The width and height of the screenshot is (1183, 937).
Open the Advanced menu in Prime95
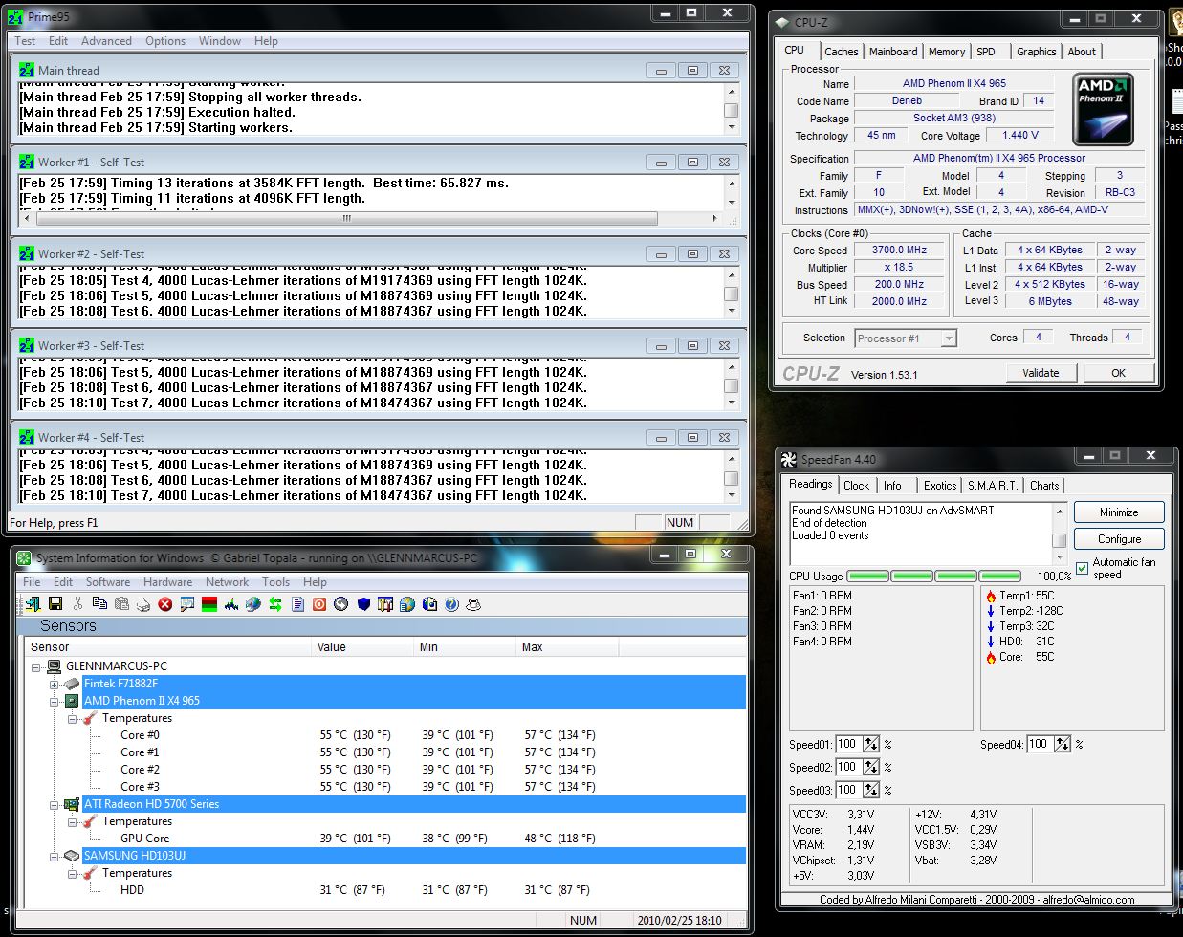(x=106, y=41)
